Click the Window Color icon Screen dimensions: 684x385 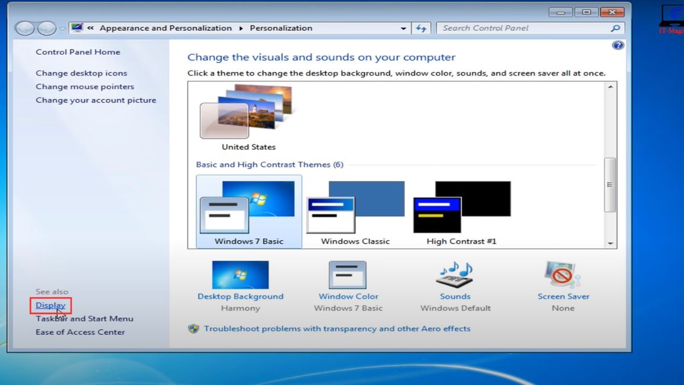coord(348,275)
